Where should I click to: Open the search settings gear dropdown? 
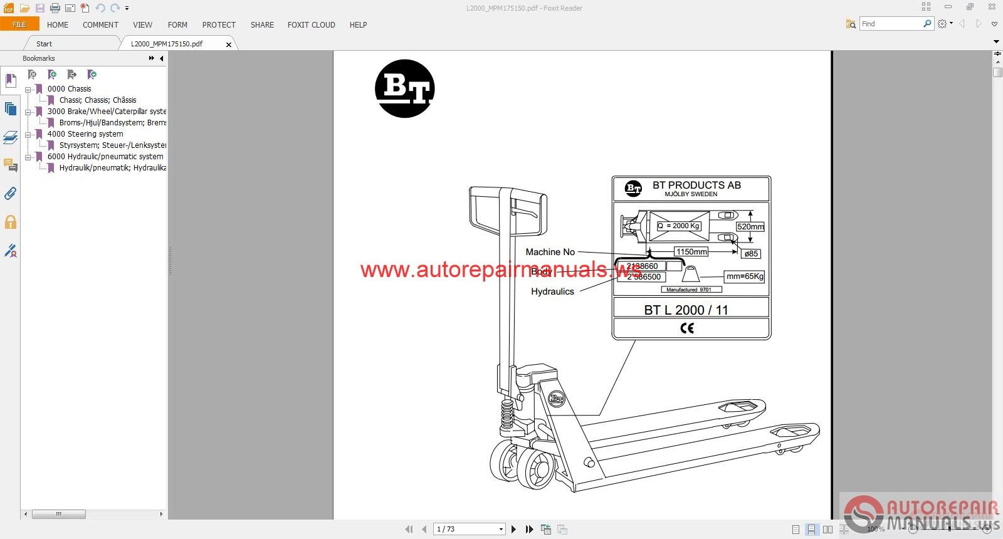(x=945, y=24)
